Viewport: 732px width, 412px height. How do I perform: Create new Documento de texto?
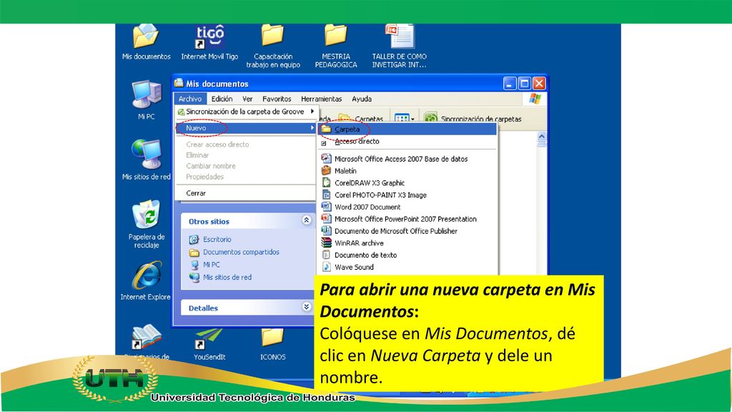[x=407, y=255]
